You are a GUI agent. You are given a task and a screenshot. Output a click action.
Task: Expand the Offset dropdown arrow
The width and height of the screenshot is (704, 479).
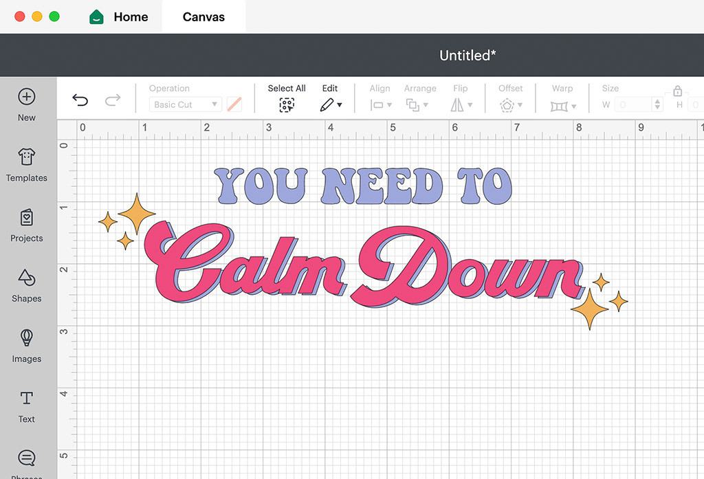pyautogui.click(x=520, y=105)
